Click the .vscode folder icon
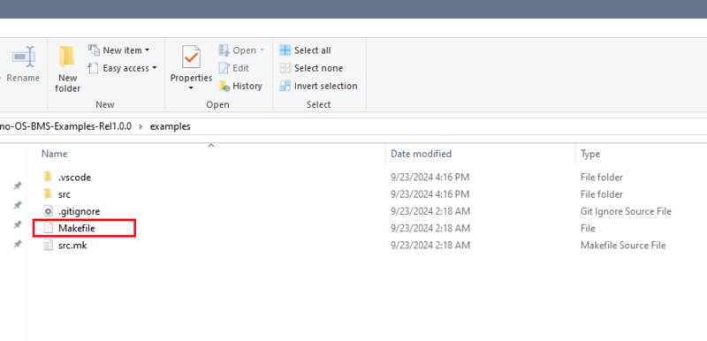This screenshot has width=707, height=341. [x=48, y=177]
